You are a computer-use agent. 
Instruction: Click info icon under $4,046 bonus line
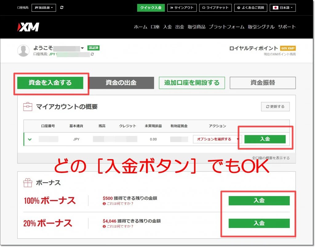[x=104, y=226]
